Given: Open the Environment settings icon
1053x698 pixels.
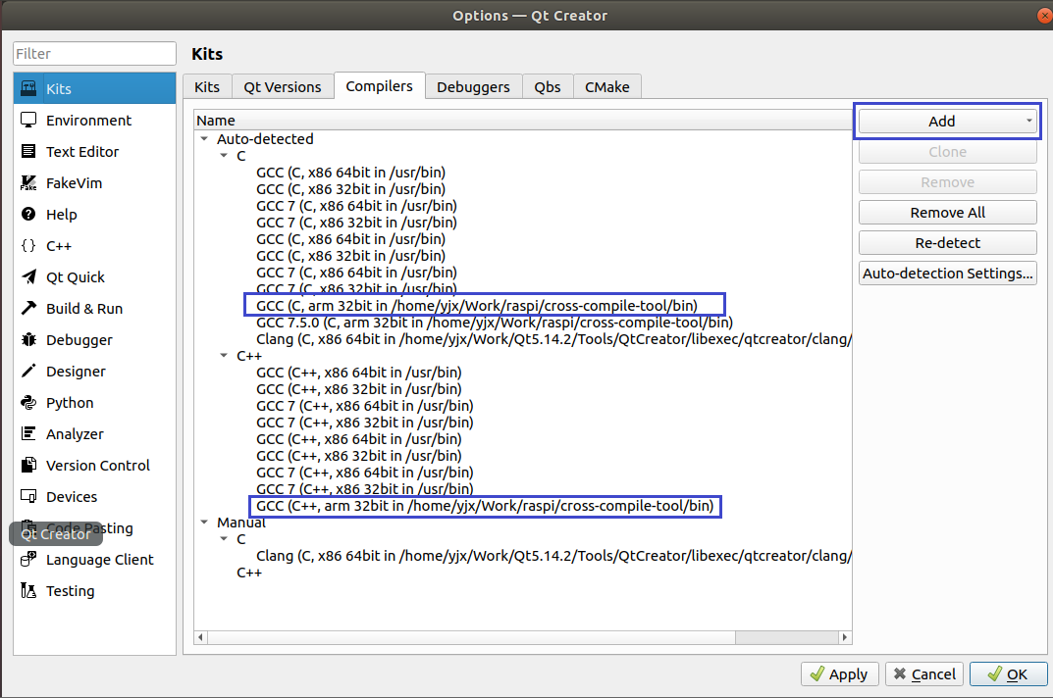Looking at the screenshot, I should click(28, 121).
